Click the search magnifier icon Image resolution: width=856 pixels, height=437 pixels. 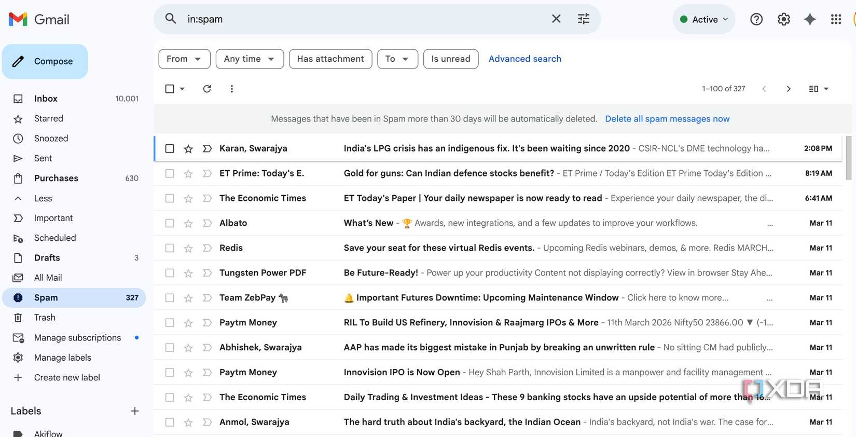(171, 19)
